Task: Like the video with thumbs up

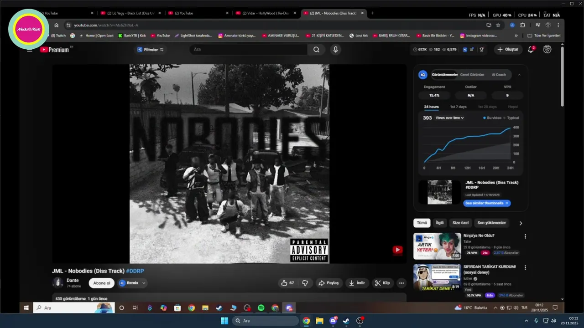Action: point(288,283)
